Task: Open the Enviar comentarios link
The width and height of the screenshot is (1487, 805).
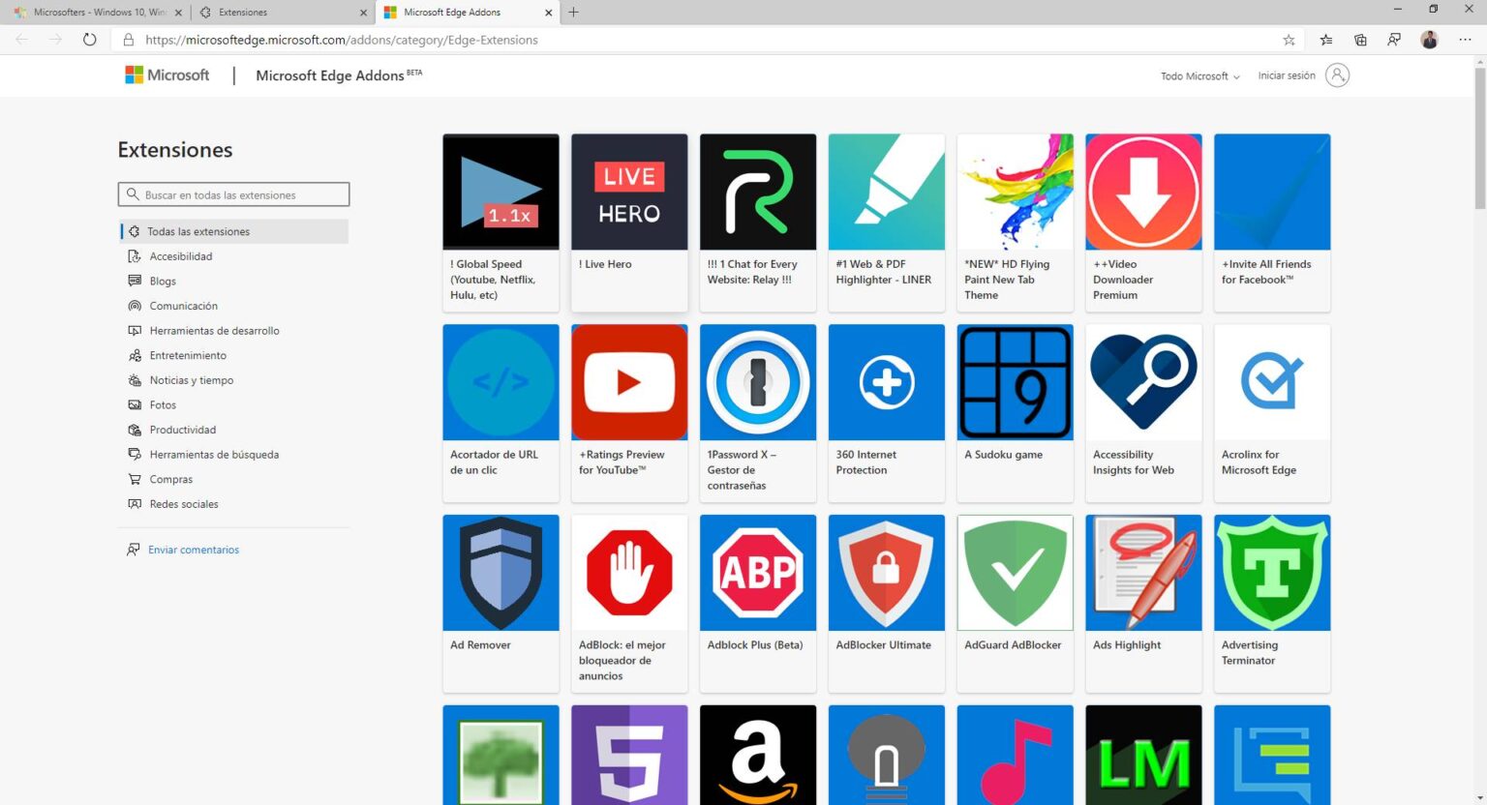Action: 193,550
